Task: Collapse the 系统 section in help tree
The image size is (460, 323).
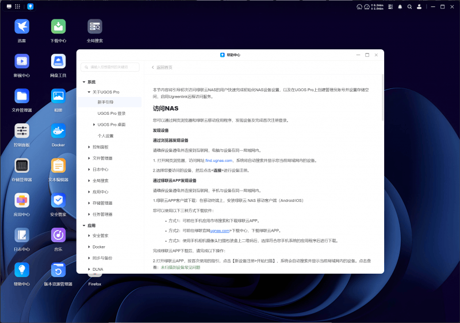Action: (x=84, y=82)
